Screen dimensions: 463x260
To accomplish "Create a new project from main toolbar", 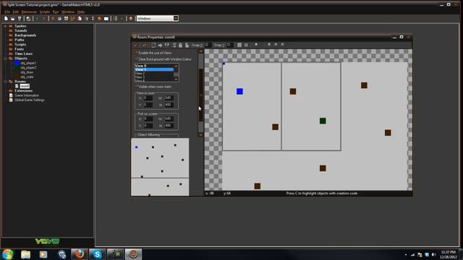I will 6,19.
